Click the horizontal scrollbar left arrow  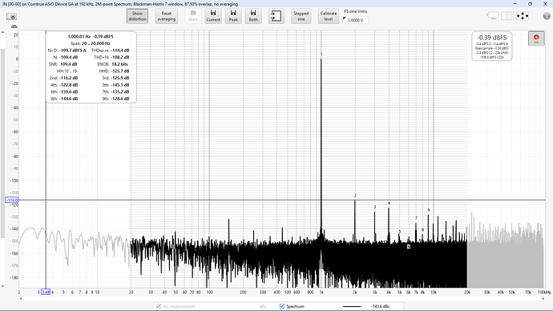[21, 299]
